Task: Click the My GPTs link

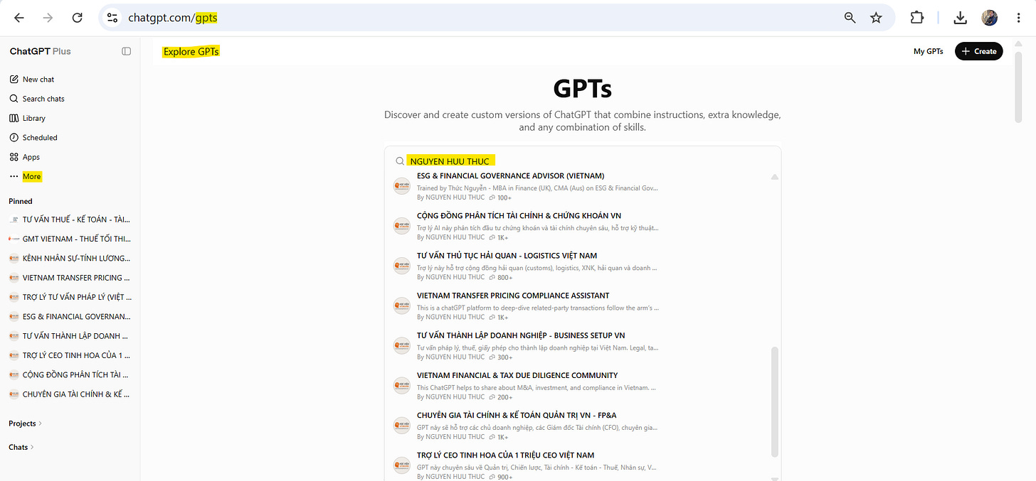Action: [929, 51]
